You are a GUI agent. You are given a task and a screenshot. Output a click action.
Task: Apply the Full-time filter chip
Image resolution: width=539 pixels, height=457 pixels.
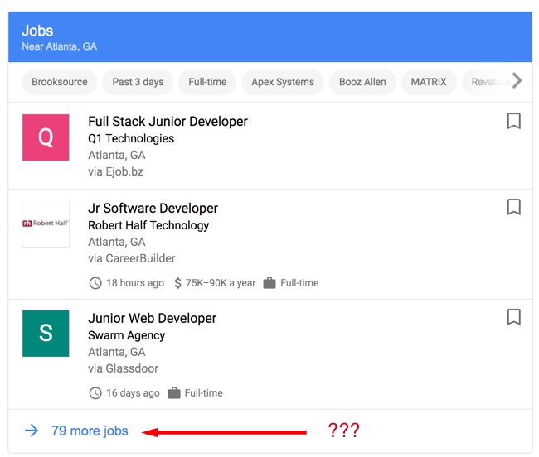[x=207, y=82]
